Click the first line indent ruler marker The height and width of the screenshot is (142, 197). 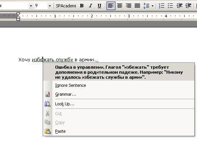18,14
